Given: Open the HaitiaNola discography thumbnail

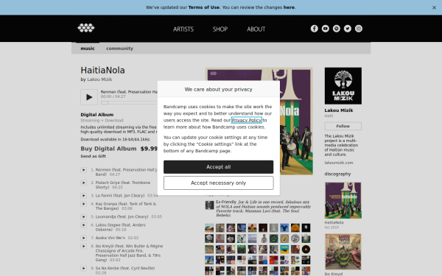Looking at the screenshot, I should (x=343, y=200).
